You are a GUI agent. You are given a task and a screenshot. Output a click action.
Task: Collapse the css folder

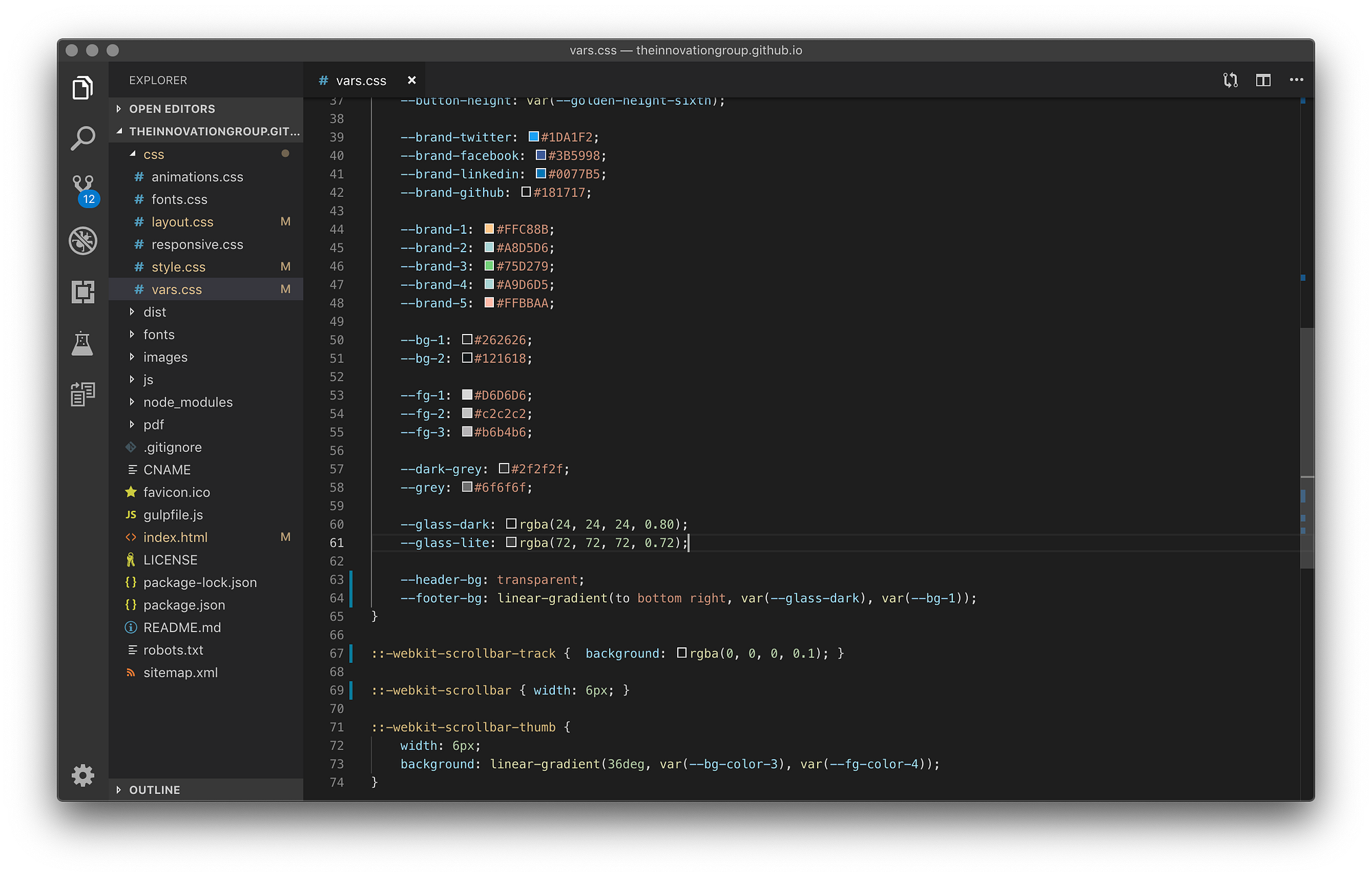(x=154, y=154)
